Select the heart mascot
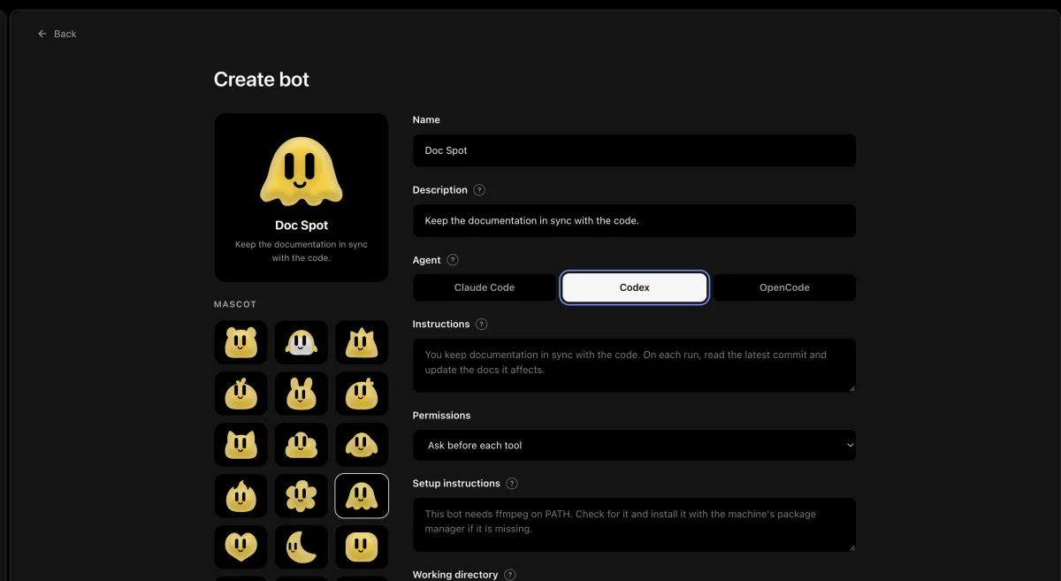Image resolution: width=1061 pixels, height=581 pixels. (240, 547)
